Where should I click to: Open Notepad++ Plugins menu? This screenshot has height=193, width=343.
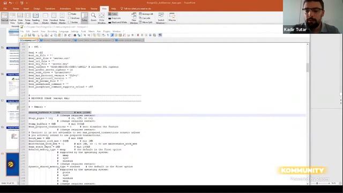point(107,31)
